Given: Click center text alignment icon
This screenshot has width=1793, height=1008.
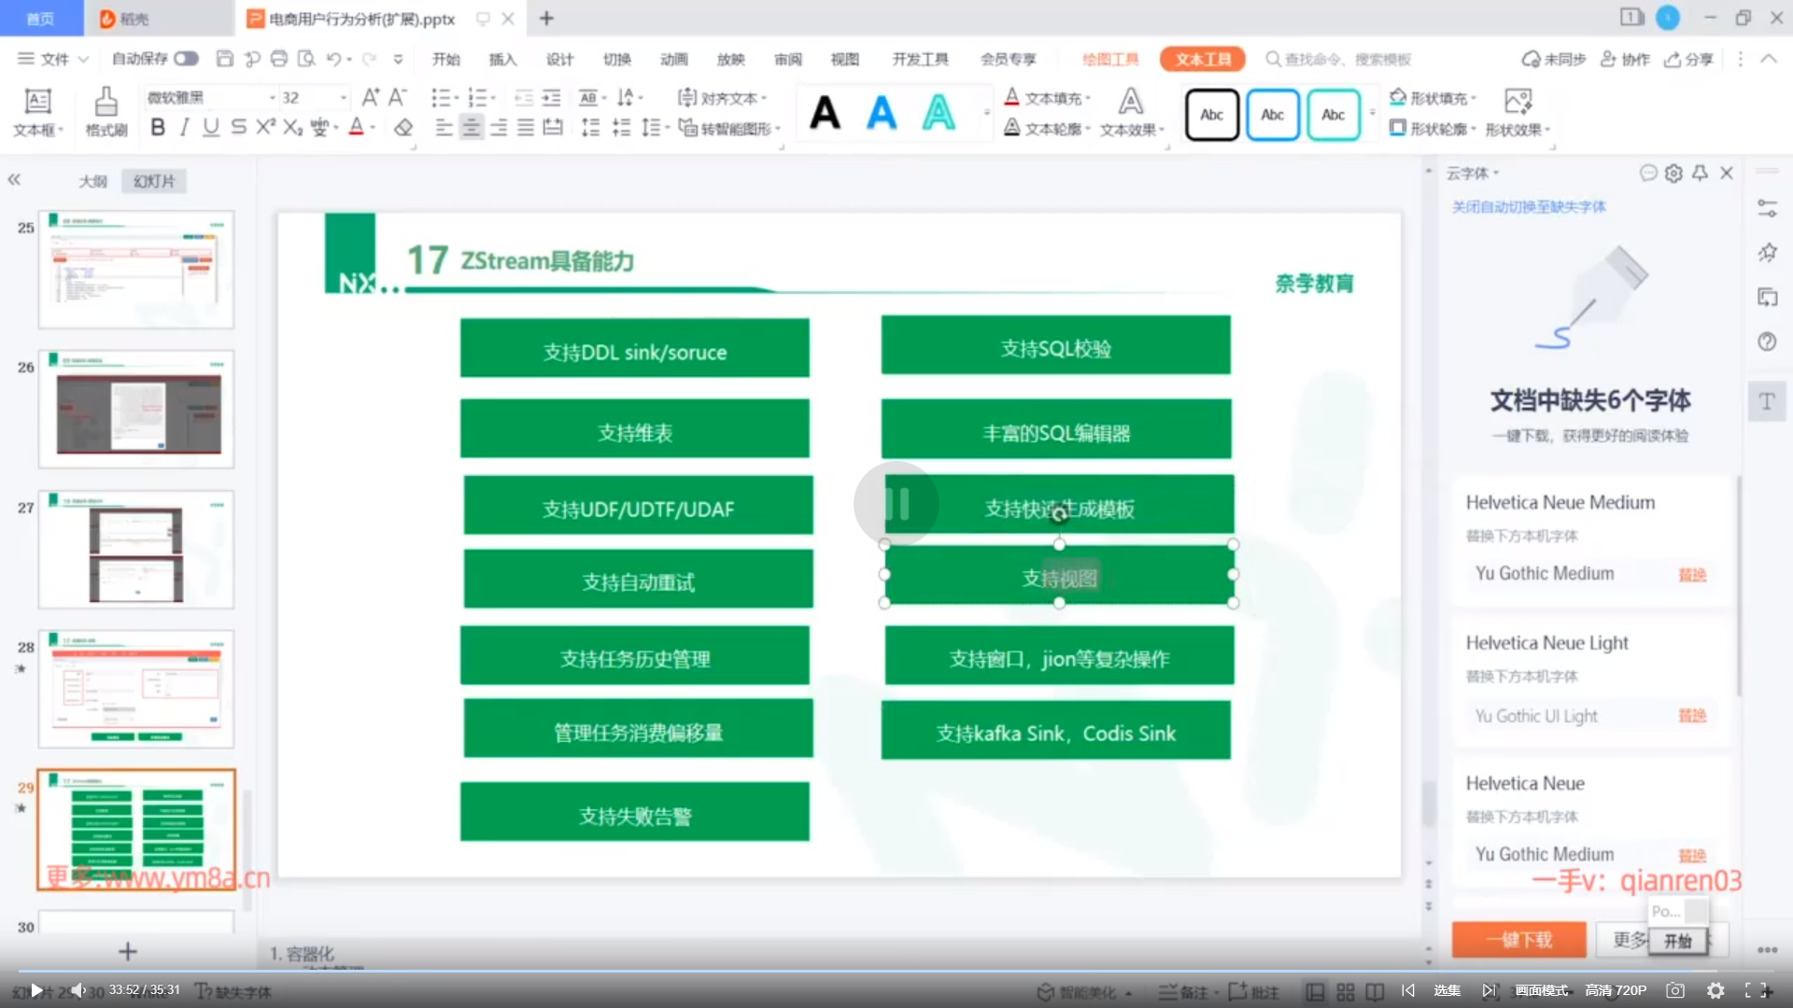Looking at the screenshot, I should (472, 128).
